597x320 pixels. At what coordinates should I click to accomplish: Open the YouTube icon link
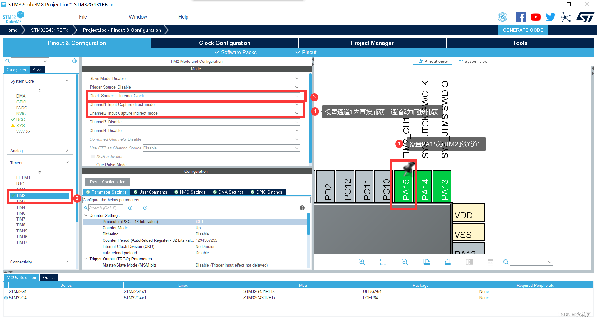point(535,17)
